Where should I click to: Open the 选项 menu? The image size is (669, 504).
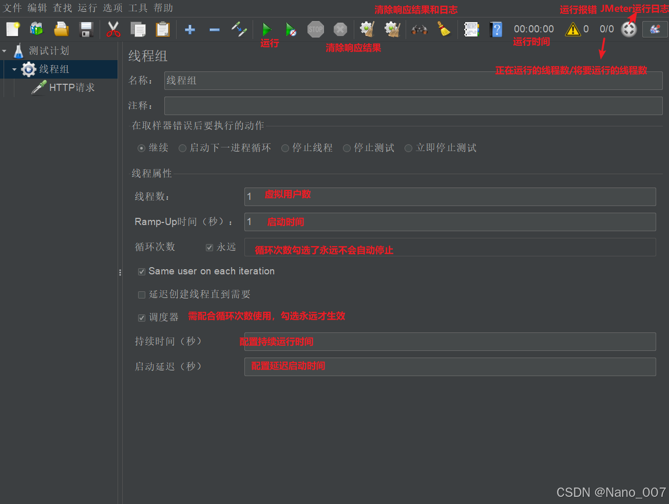[112, 8]
